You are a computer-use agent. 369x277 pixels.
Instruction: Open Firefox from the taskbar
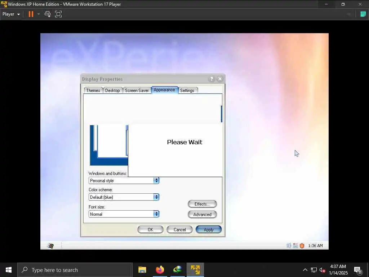[160, 270]
